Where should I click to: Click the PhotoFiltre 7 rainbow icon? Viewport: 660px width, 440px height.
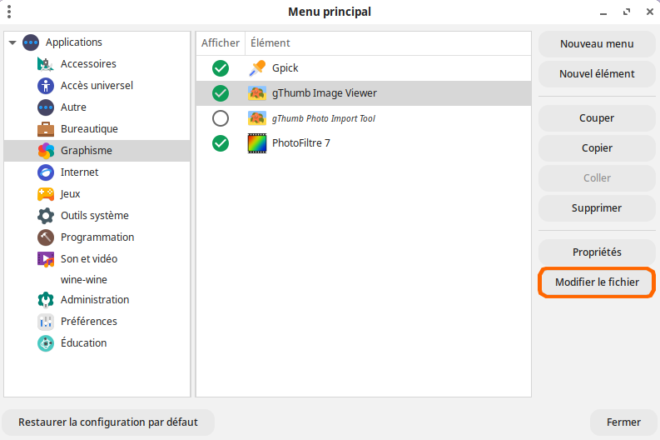[257, 143]
